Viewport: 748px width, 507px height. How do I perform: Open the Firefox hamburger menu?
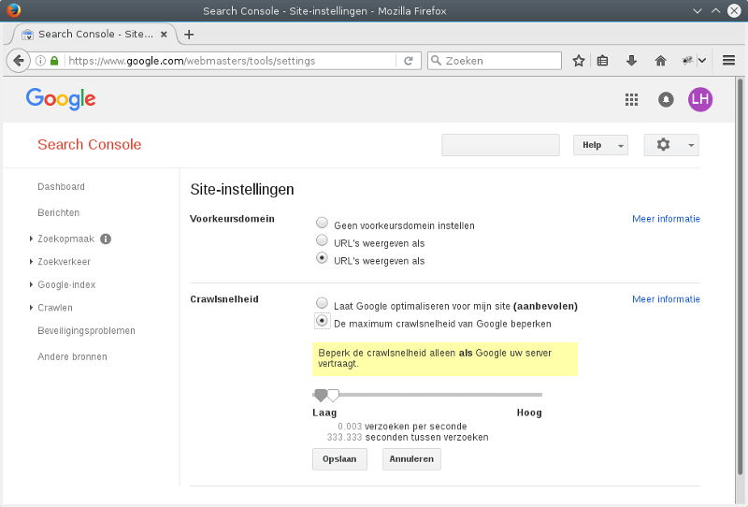(728, 61)
